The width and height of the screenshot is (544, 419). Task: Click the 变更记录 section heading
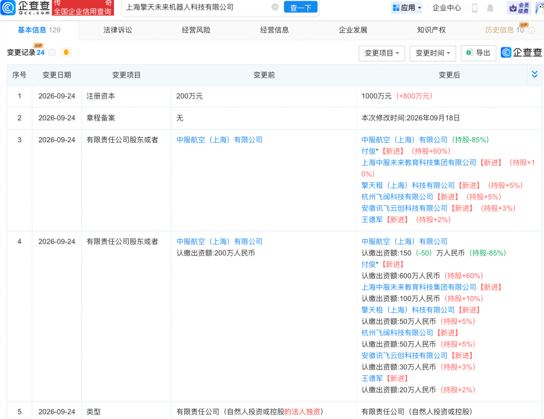coord(21,52)
